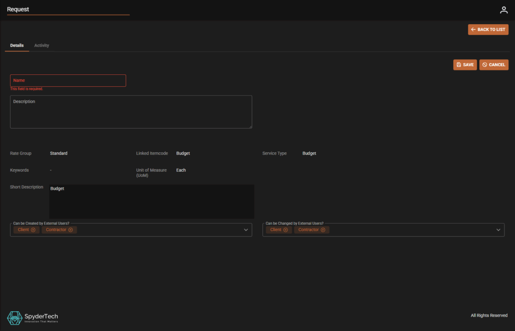
Task: Switch to the Activity tab
Action: [x=42, y=46]
